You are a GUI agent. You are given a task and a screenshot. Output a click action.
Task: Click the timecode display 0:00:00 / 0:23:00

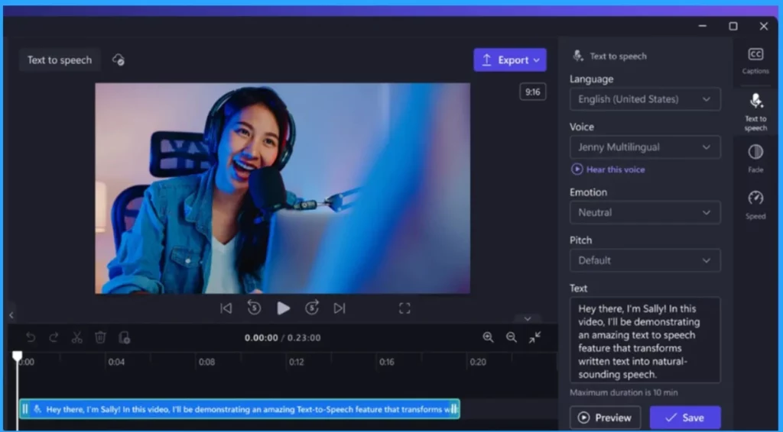pyautogui.click(x=283, y=337)
